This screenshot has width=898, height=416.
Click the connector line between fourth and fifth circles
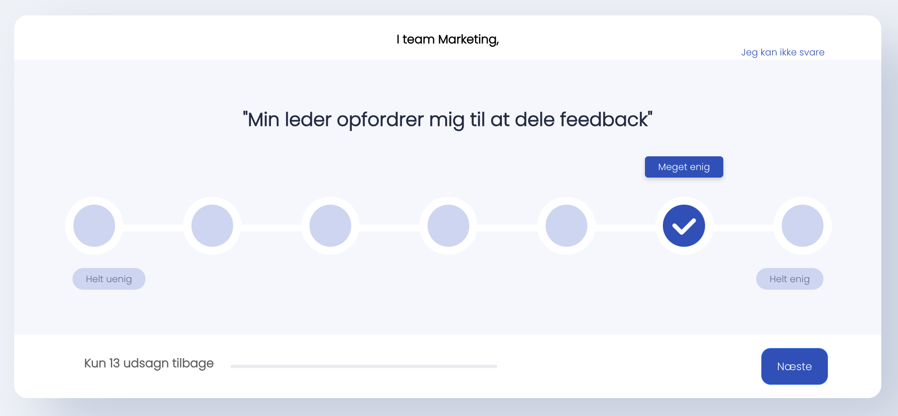(x=507, y=228)
